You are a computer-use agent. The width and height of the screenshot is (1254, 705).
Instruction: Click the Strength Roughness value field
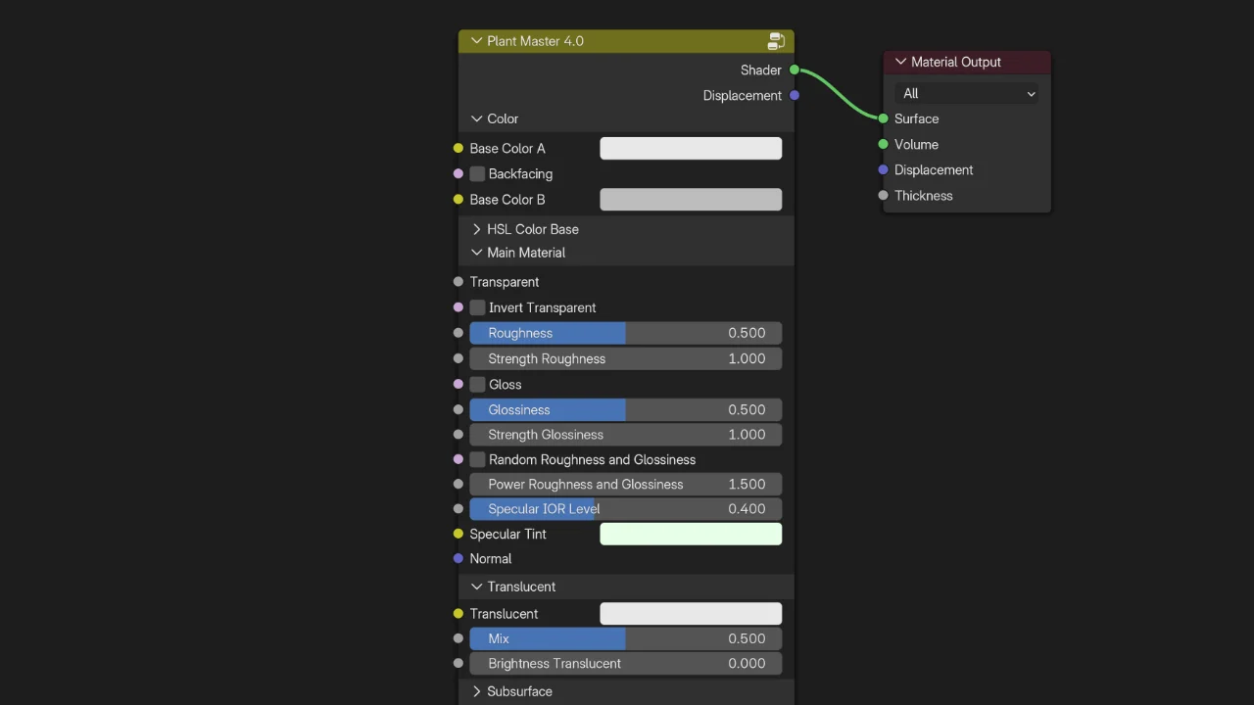point(627,358)
